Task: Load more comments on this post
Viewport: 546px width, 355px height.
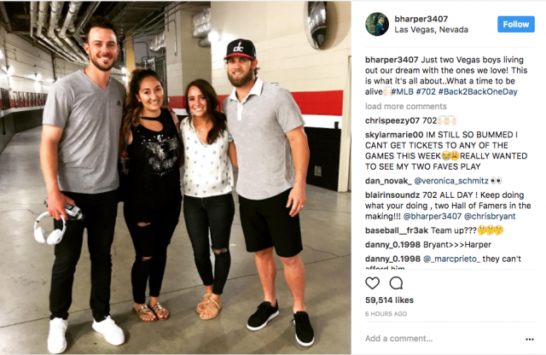Action: click(406, 107)
